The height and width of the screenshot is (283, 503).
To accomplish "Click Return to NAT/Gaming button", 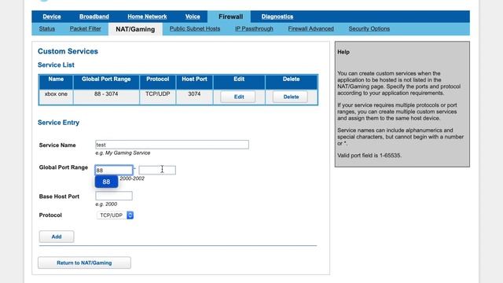I will point(84,263).
